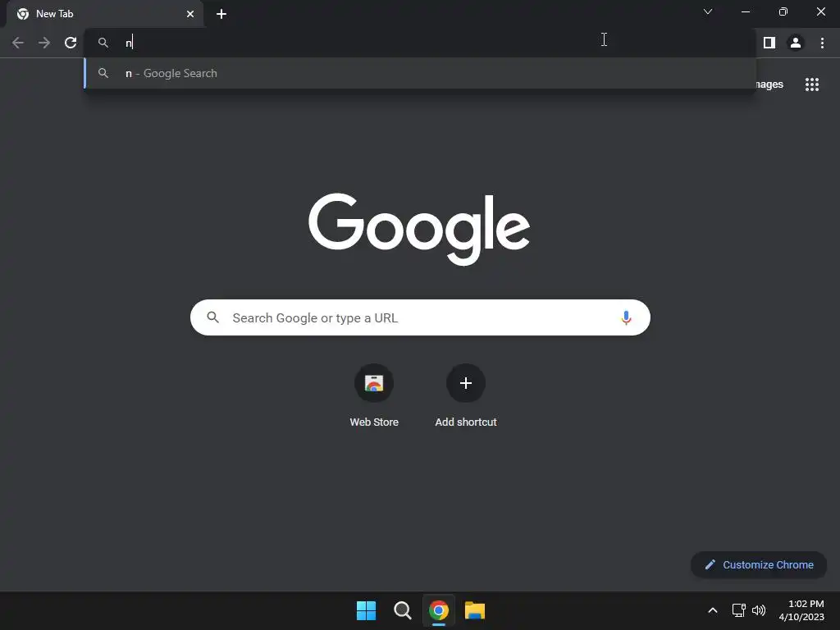The image size is (840, 630).
Task: Open a new tab with plus button
Action: coord(221,14)
